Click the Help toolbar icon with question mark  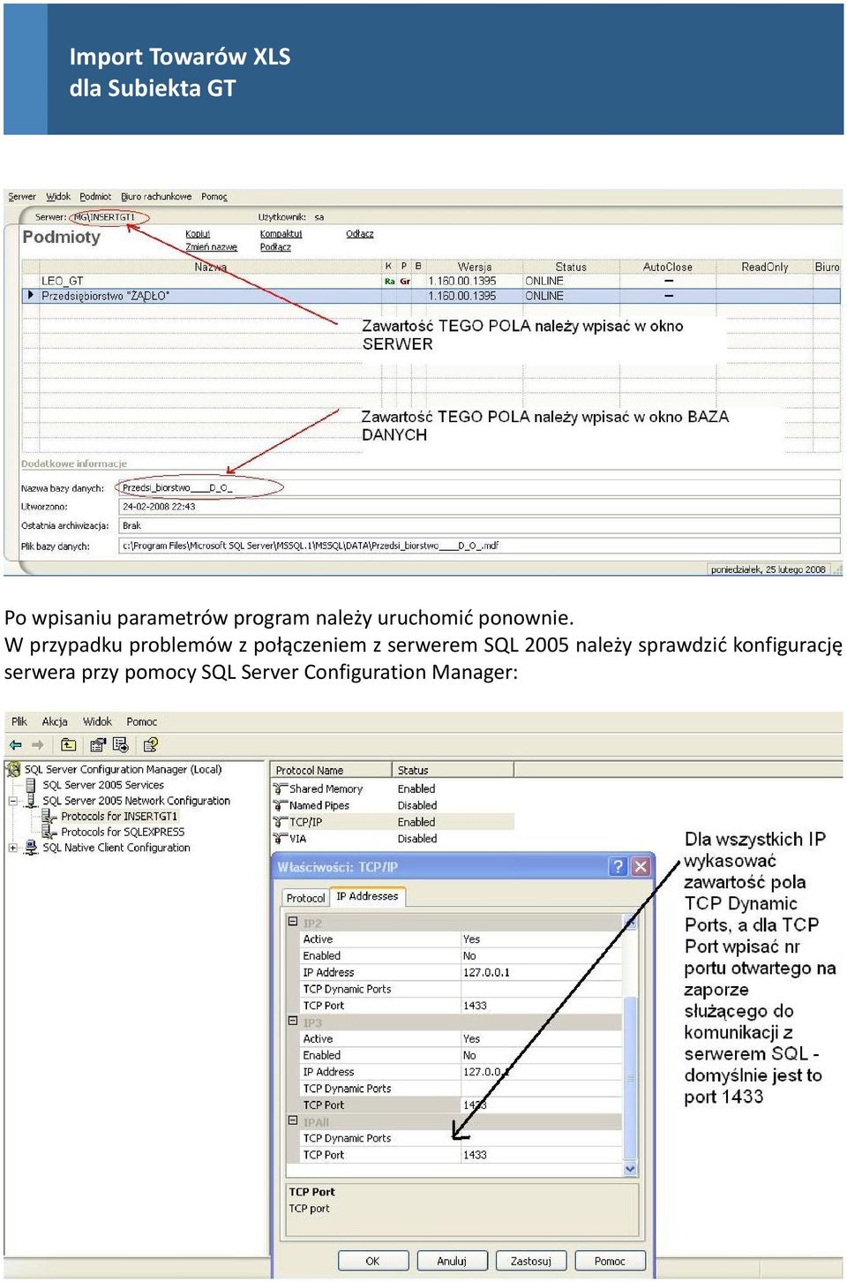tap(151, 745)
